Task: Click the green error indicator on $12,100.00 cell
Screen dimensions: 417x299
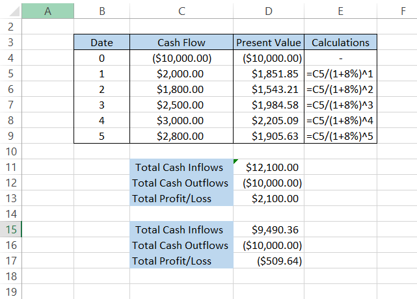Action: 235,161
